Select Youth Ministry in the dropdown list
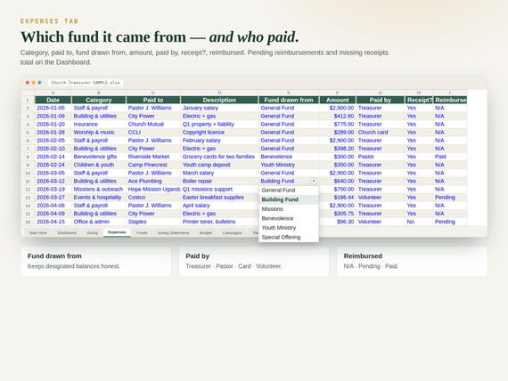Image resolution: width=508 pixels, height=381 pixels. (289, 228)
